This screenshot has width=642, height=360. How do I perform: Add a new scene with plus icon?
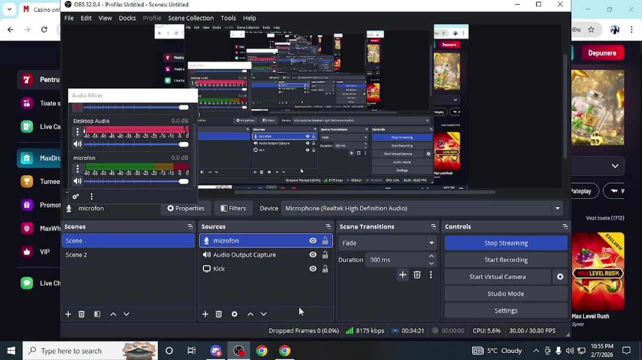pos(68,314)
